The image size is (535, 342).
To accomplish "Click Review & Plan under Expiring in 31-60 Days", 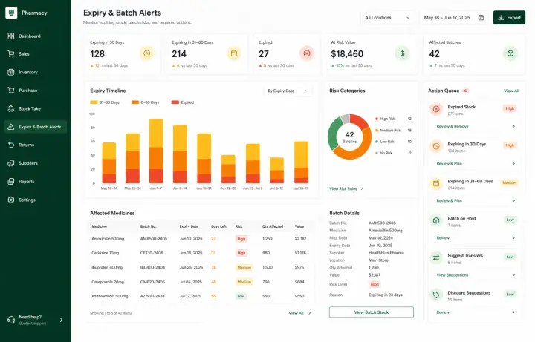I will point(449,200).
